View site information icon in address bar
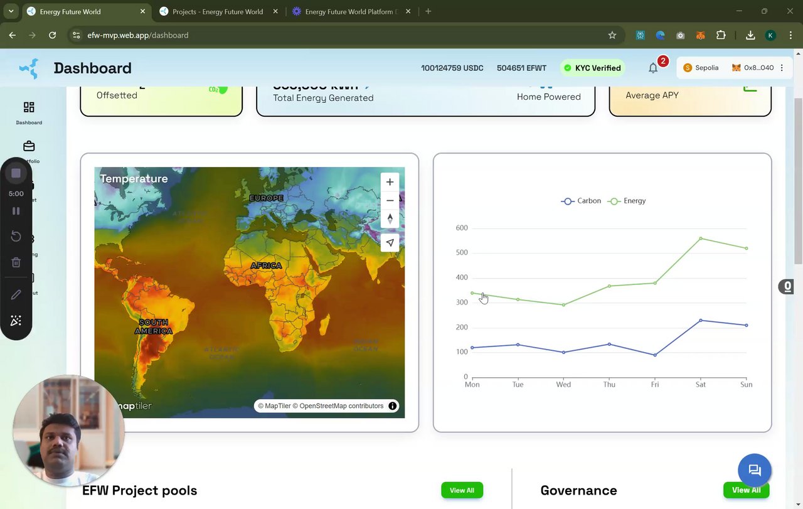This screenshot has height=509, width=803. click(x=76, y=35)
